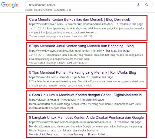Open 9 Langkah Untuk Membuat Konten result

click(86, 118)
